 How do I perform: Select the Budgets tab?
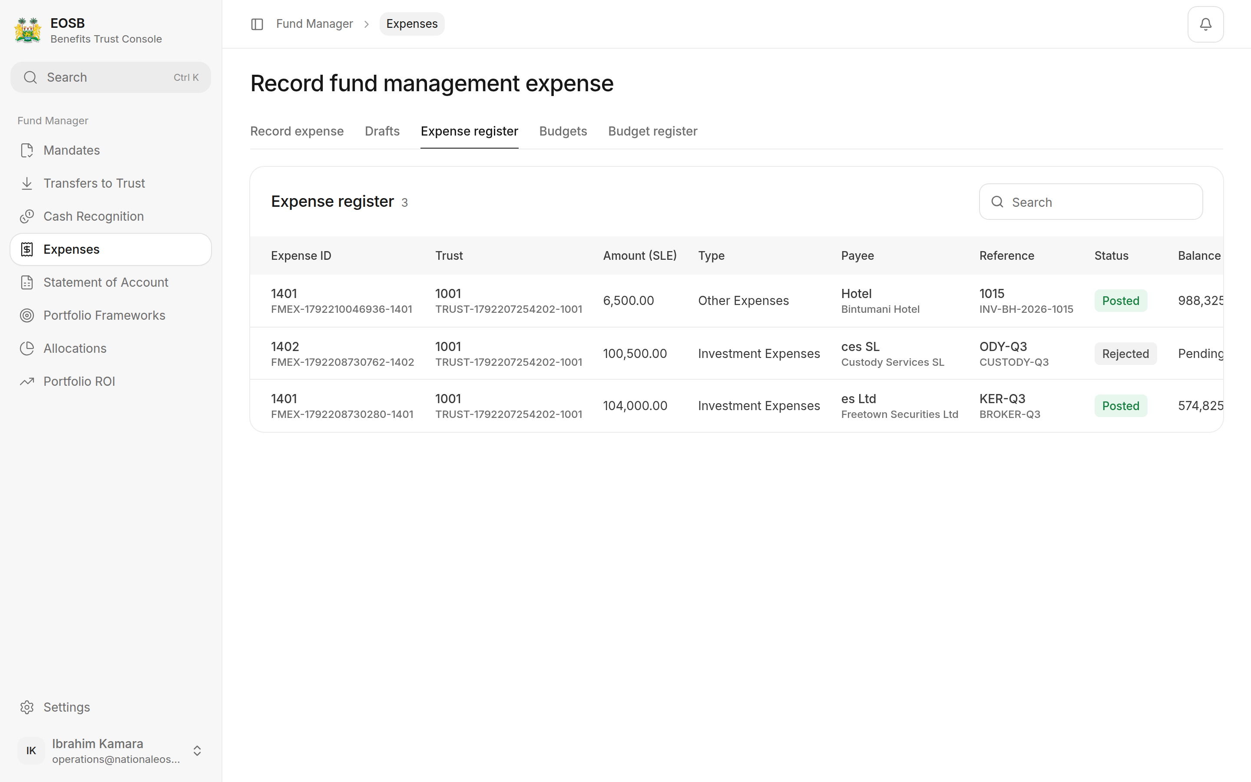tap(563, 131)
